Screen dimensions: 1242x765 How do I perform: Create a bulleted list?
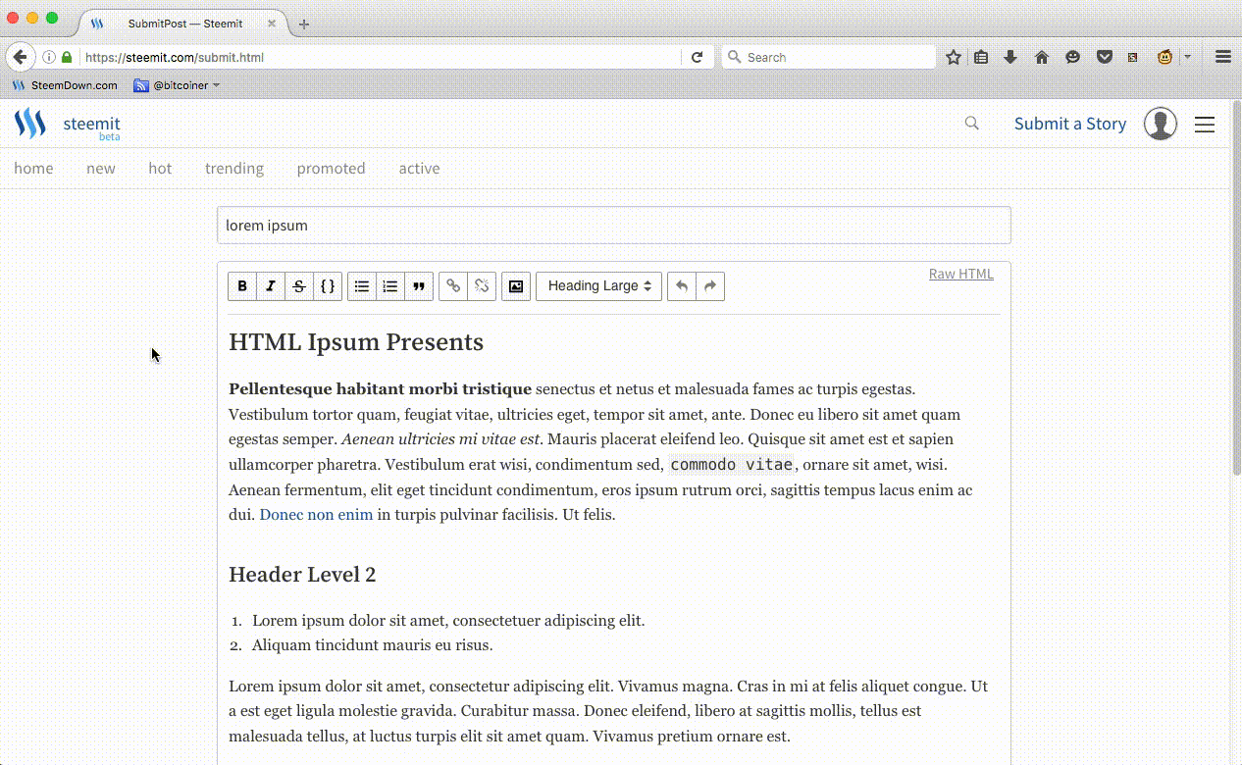coord(362,286)
